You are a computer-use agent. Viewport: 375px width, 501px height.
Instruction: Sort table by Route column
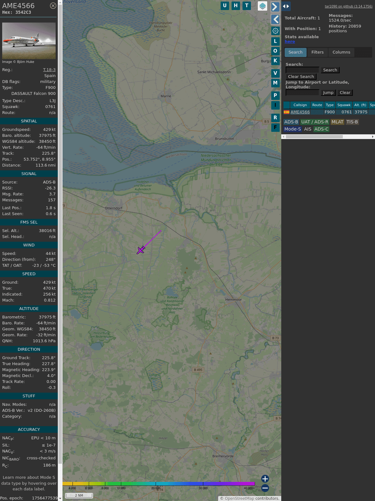[x=317, y=105]
